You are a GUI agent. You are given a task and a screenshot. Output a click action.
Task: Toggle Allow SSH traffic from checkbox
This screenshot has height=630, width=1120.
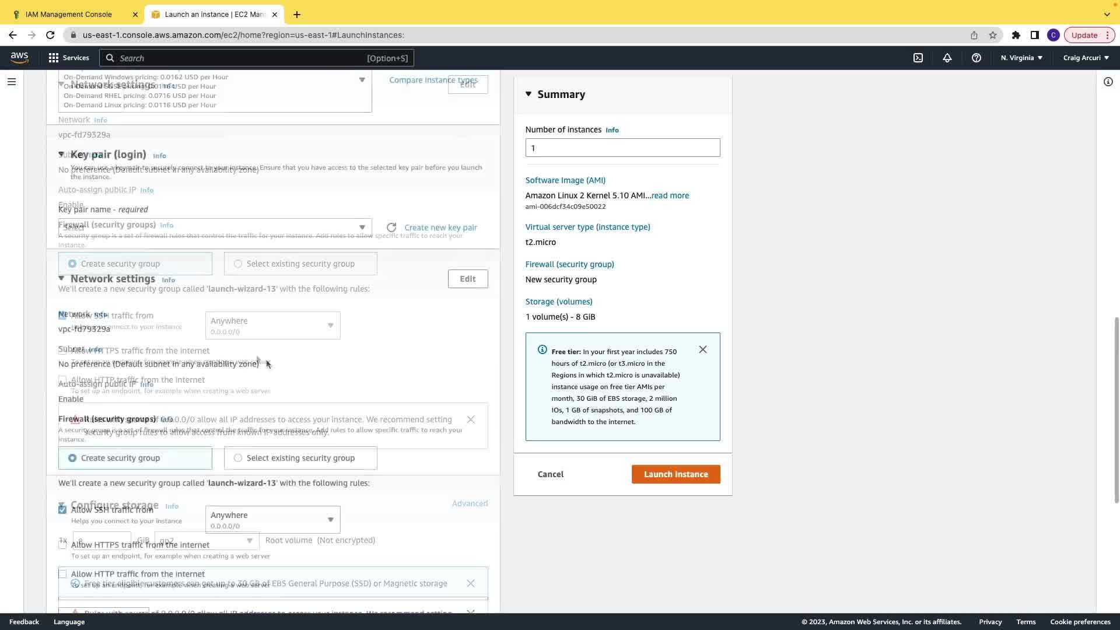(x=62, y=509)
